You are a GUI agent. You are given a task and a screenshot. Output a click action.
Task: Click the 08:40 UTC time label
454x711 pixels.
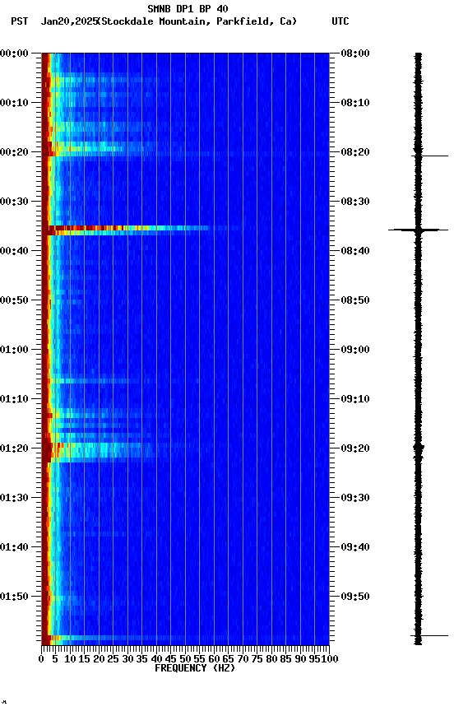tap(355, 251)
